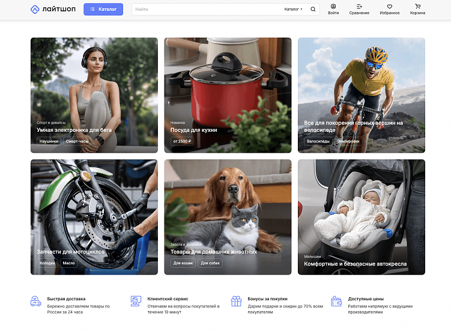Open Посуда для кухни banner title

(x=193, y=130)
